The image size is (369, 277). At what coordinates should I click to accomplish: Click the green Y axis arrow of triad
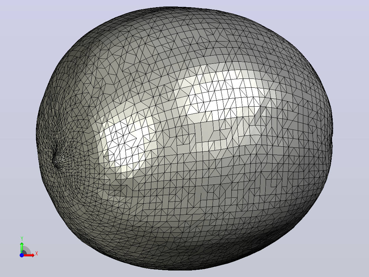click(x=22, y=248)
